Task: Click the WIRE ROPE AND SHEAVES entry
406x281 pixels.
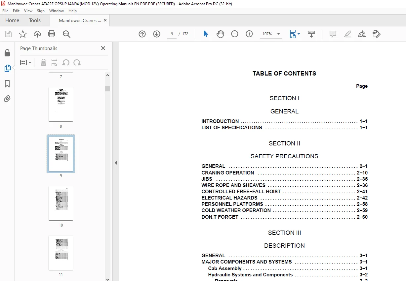Action: (x=284, y=185)
